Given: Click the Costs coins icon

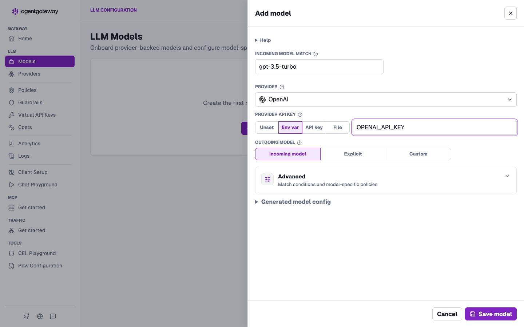Looking at the screenshot, I should pyautogui.click(x=12, y=127).
